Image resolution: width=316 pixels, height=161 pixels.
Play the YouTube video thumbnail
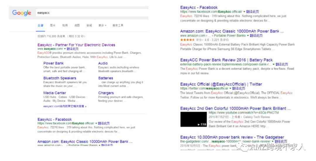pos(193,119)
